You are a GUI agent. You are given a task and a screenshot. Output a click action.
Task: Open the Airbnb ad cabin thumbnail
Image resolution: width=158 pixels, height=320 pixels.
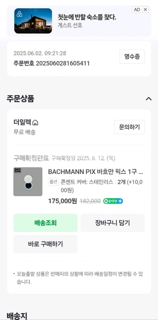pyautogui.click(x=33, y=21)
